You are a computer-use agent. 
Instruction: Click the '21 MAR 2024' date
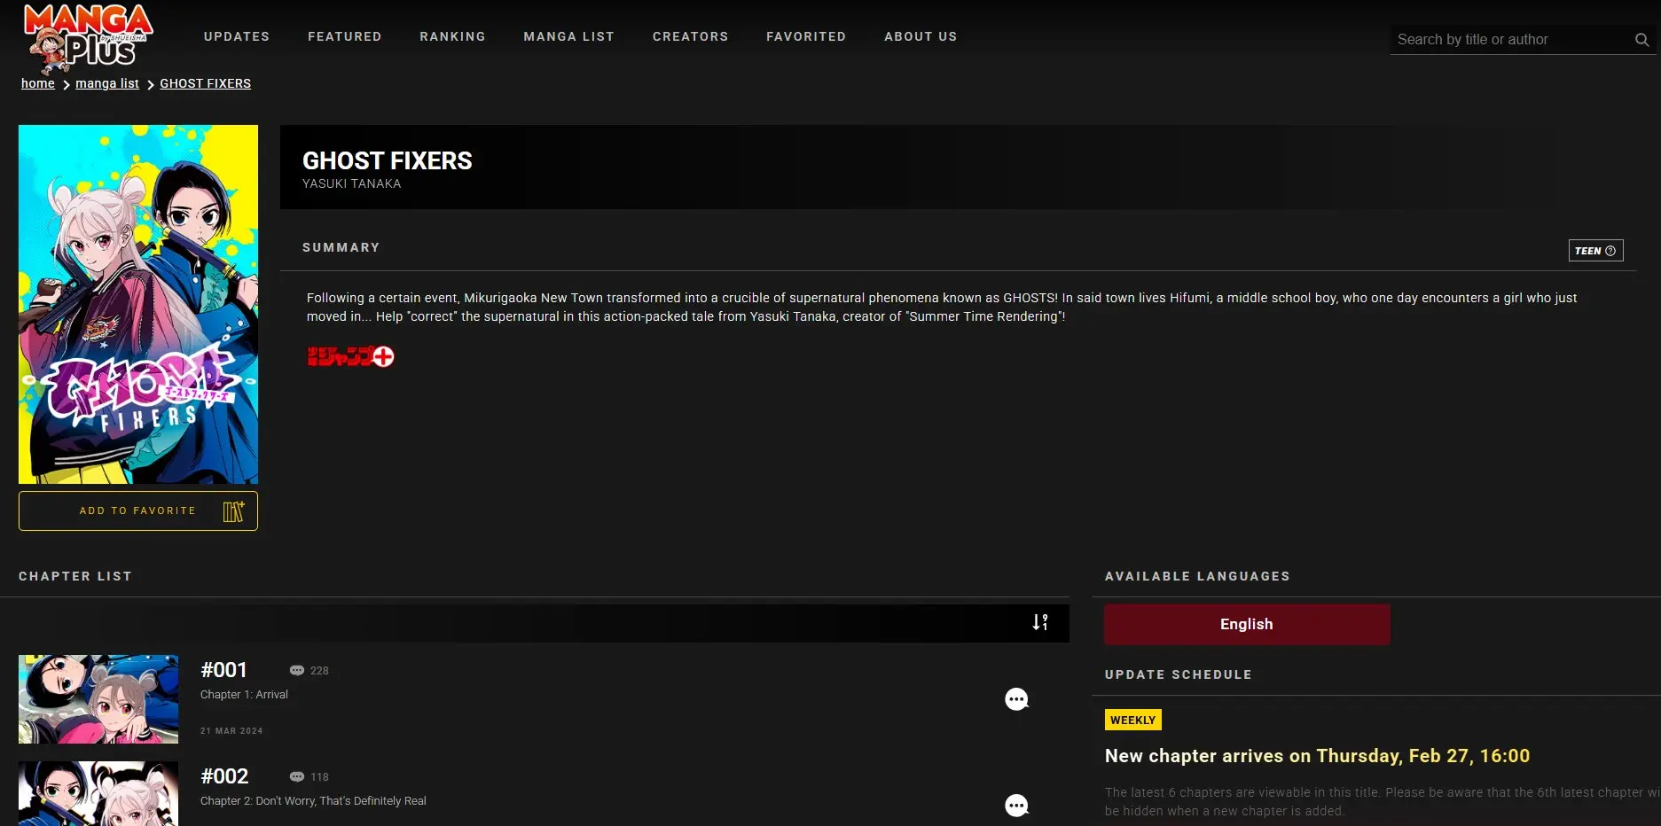[231, 731]
